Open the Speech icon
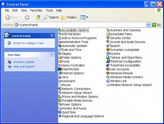Image resolution: width=164 pixels, height=124 pixels. (108, 46)
